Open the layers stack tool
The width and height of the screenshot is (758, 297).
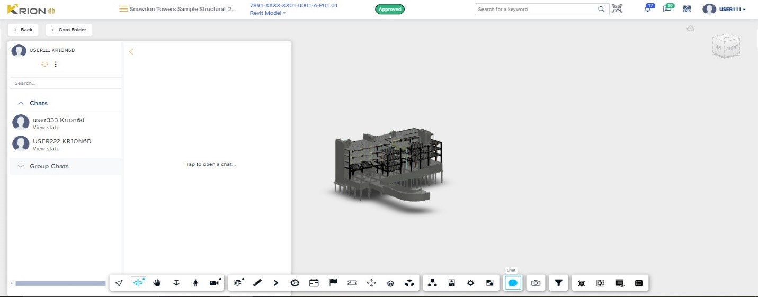tap(390, 283)
